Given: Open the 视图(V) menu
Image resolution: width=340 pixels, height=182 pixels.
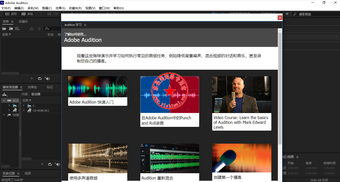Looking at the screenshot, I should (x=90, y=8).
